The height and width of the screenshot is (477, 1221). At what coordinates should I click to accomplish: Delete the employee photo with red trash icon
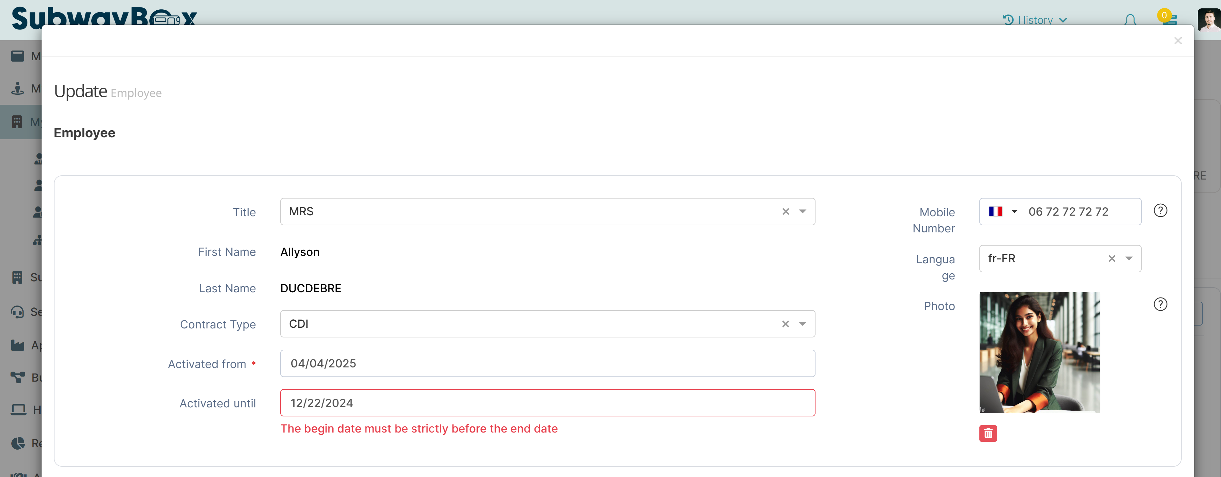[988, 433]
